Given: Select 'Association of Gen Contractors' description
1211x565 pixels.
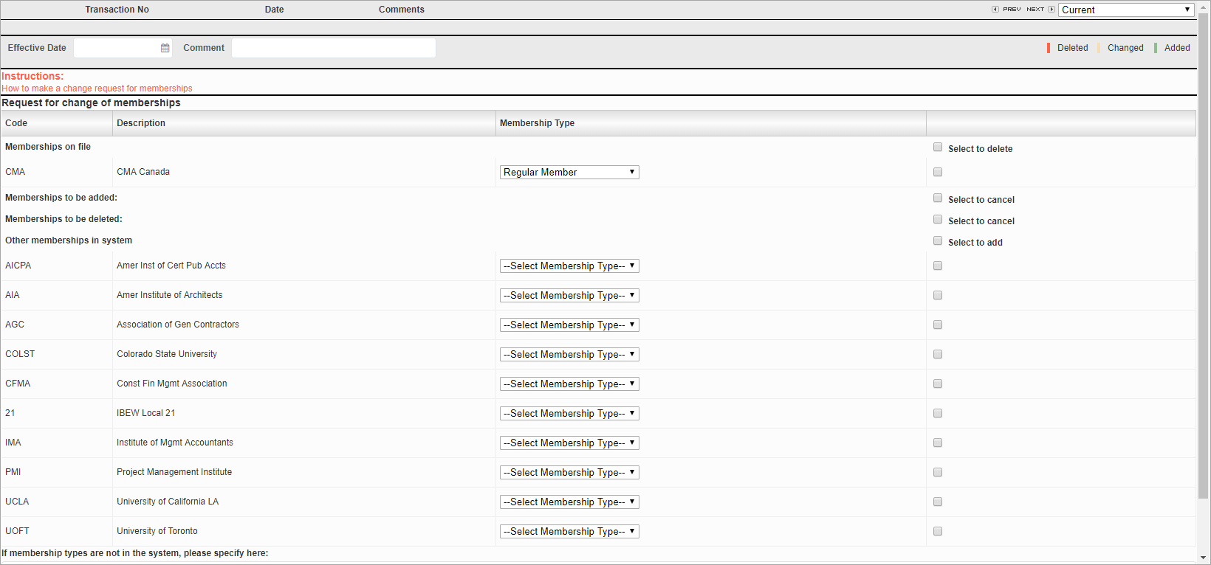Looking at the screenshot, I should 178,325.
